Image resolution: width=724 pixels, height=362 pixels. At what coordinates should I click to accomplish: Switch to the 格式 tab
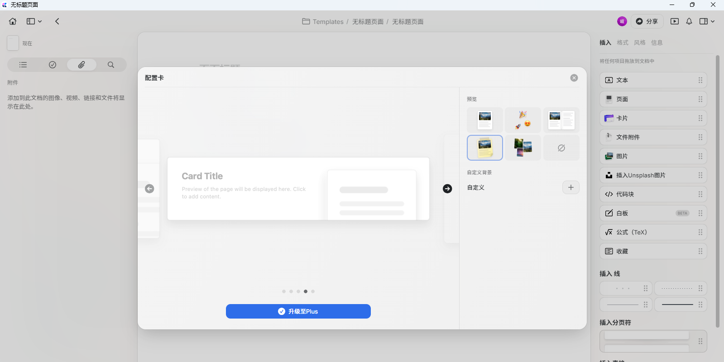[622, 43]
